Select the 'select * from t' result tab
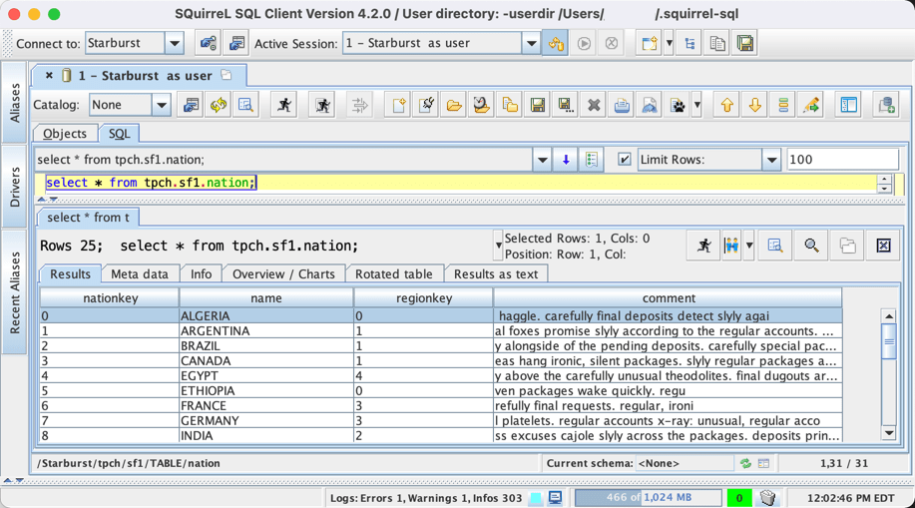Screen dimensions: 915x508 tap(88, 218)
